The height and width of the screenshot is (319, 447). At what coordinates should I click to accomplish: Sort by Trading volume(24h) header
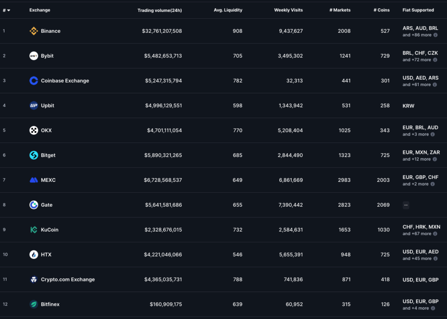160,10
